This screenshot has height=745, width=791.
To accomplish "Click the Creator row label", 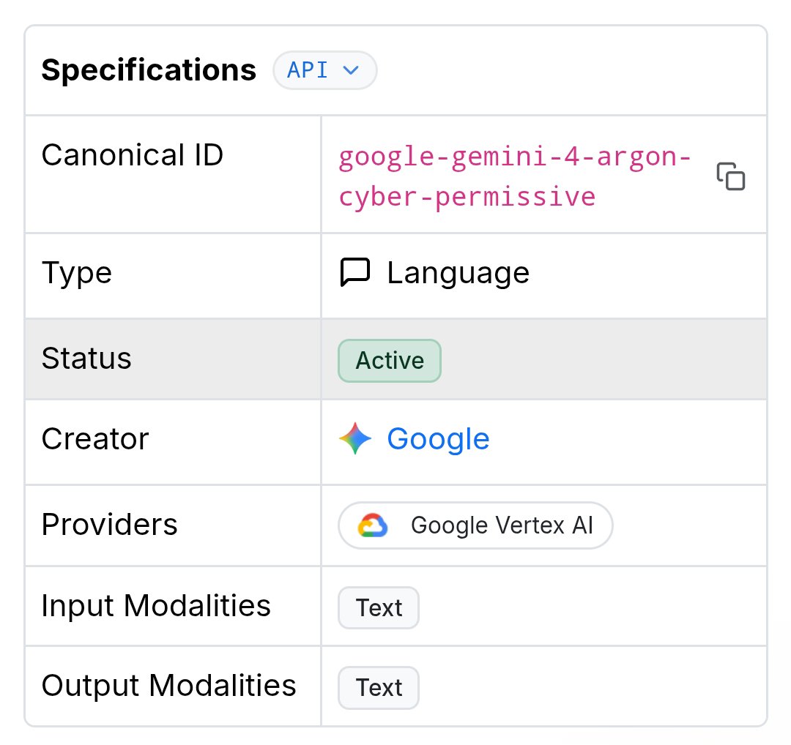I will [95, 438].
